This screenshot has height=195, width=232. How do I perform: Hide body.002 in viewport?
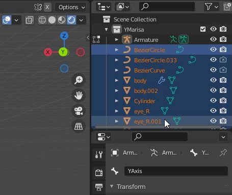click(x=213, y=90)
